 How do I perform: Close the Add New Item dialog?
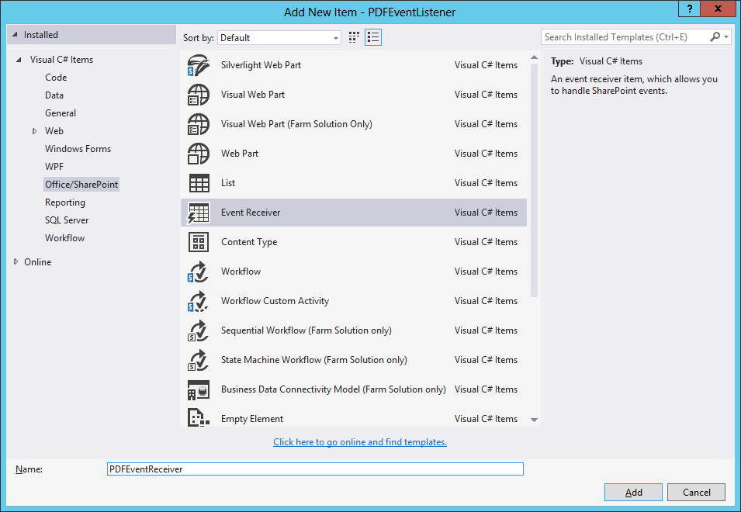(x=718, y=9)
